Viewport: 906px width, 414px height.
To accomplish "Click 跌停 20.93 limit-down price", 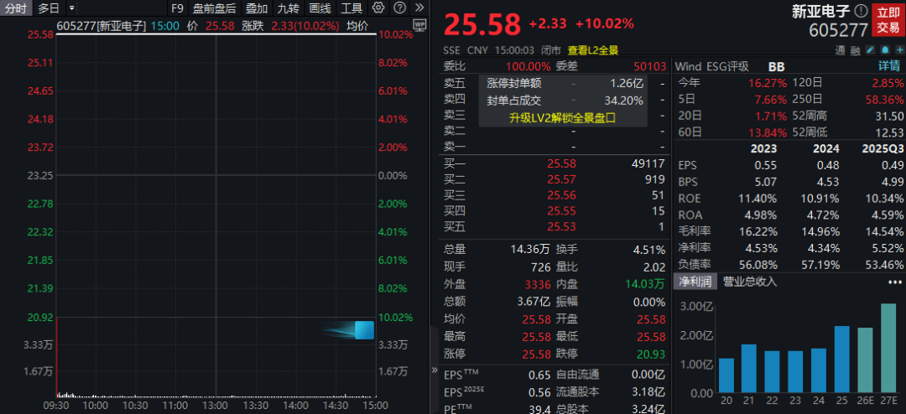I will [x=651, y=354].
